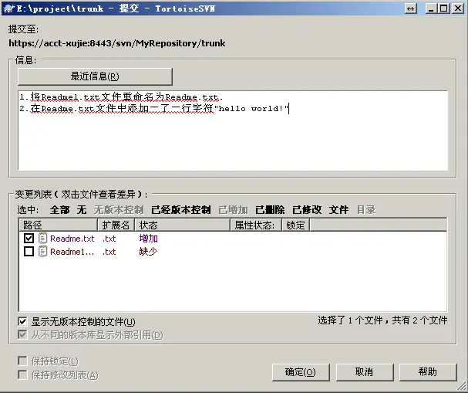Image resolution: width=468 pixels, height=393 pixels.
Task: Select 文件 files link
Action: (339, 210)
